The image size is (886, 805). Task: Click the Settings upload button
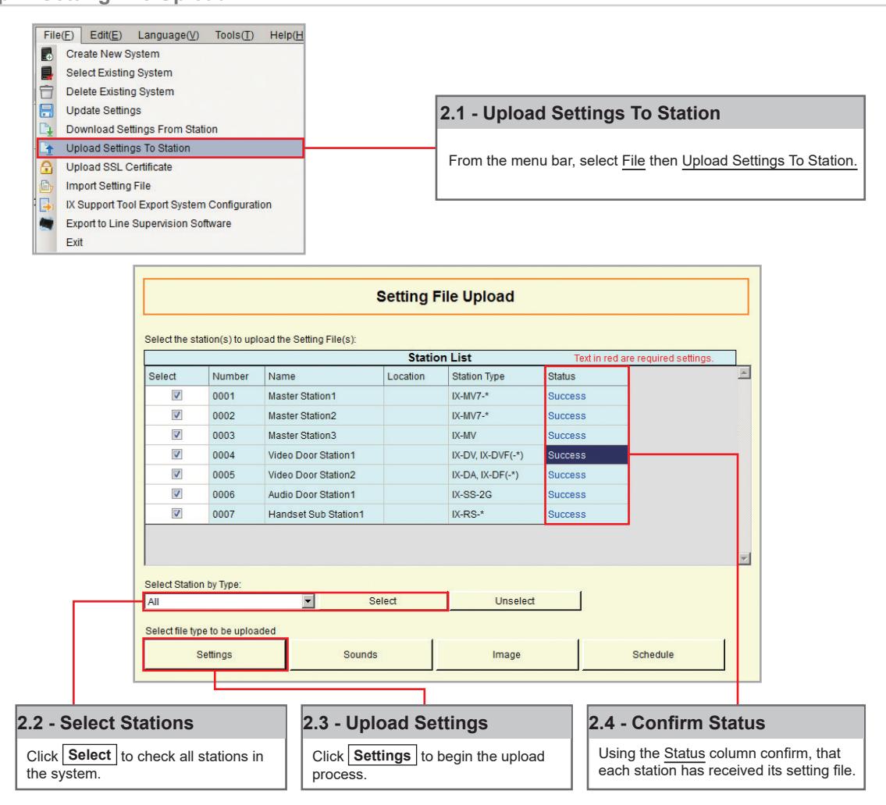[x=214, y=654]
